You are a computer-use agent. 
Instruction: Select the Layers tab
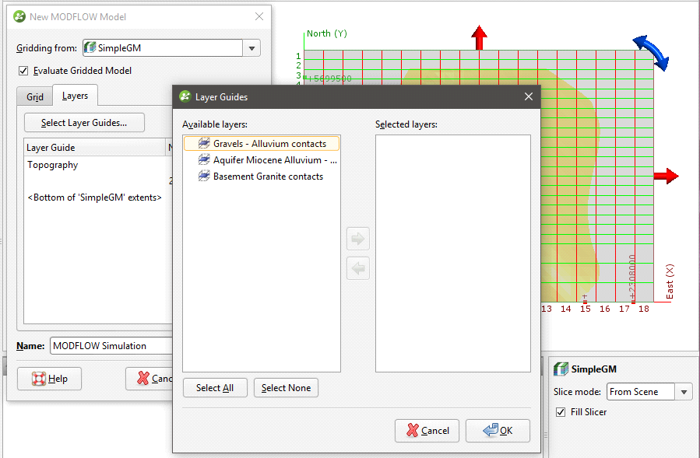[76, 96]
